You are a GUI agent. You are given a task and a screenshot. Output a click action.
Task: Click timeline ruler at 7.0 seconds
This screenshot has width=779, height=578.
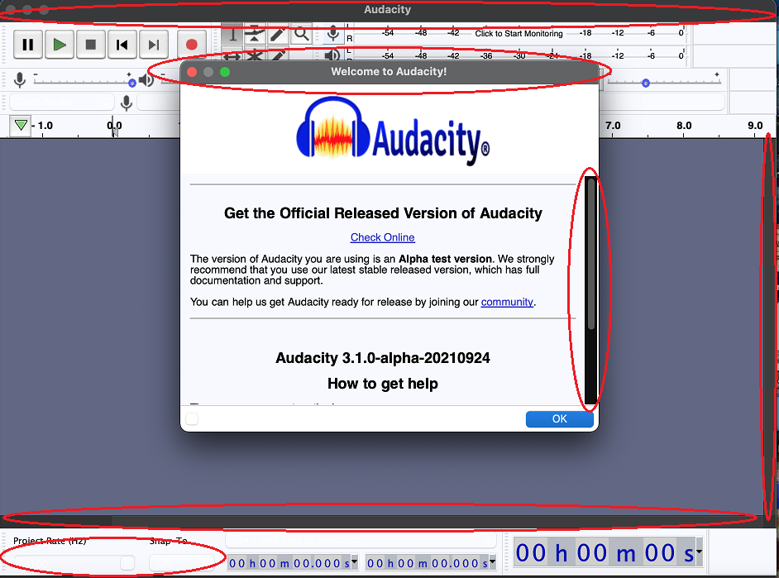click(613, 126)
